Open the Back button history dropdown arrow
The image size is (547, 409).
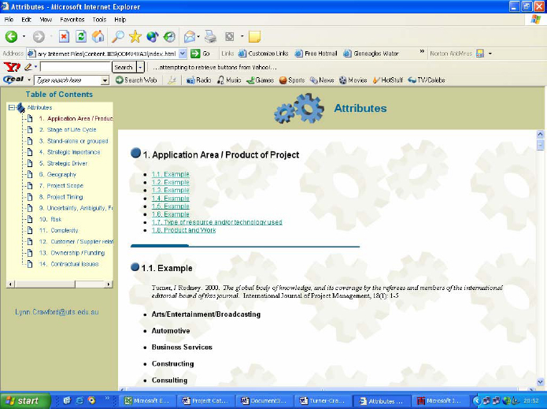coord(24,36)
